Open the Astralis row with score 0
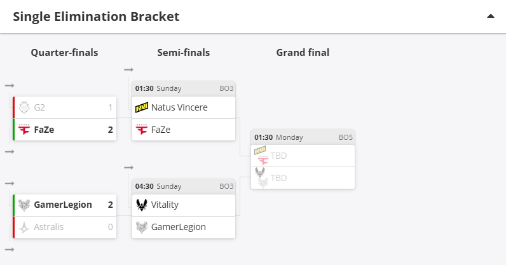 pyautogui.click(x=65, y=228)
